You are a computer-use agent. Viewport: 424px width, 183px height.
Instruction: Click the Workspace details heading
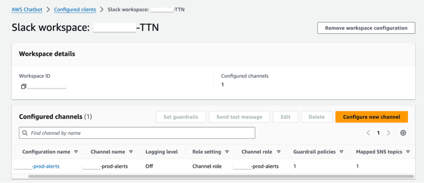click(47, 54)
